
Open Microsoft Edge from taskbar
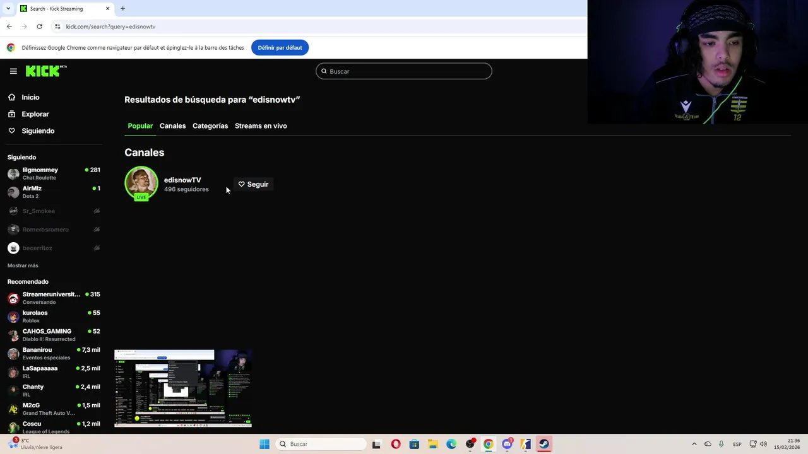(451, 444)
